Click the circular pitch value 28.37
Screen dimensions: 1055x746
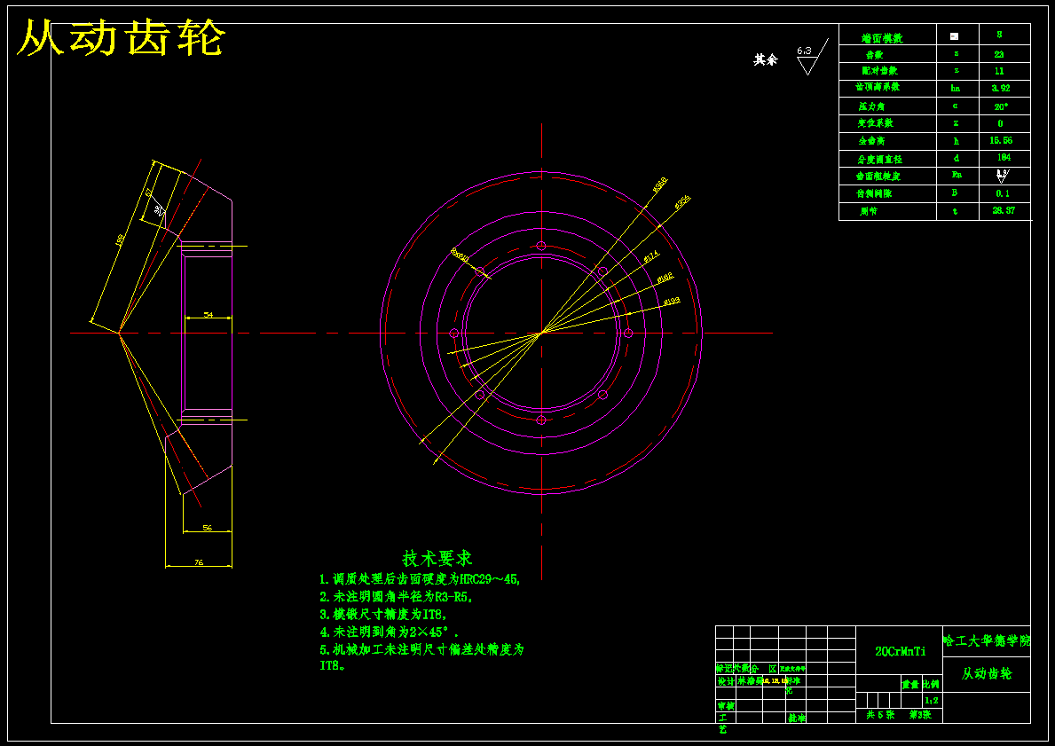(1003, 210)
